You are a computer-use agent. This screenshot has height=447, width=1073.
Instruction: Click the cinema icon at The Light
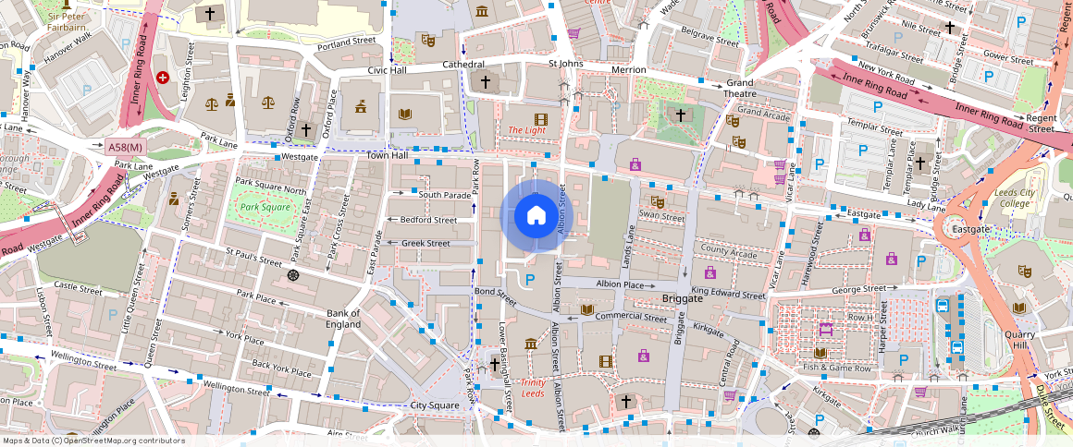coord(540,117)
